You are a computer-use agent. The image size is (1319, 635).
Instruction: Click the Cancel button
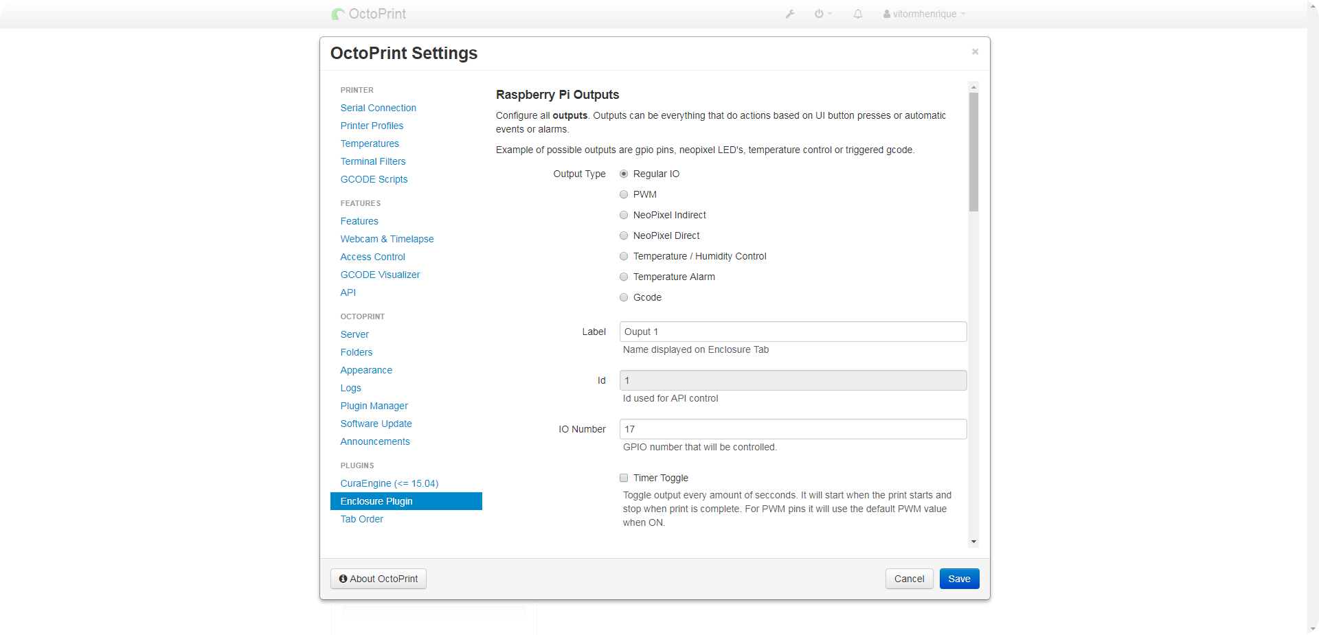[x=909, y=579]
